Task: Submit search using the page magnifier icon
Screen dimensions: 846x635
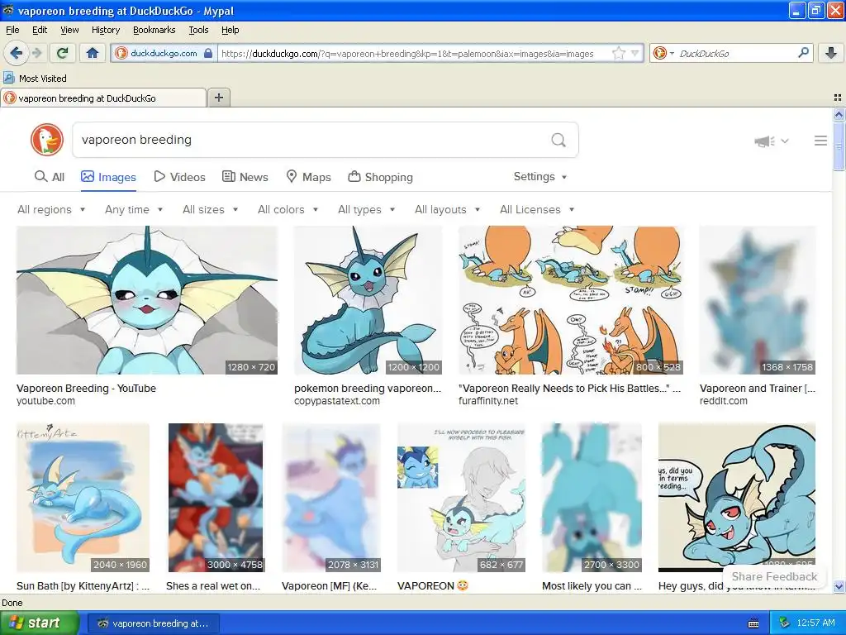Action: click(x=558, y=141)
